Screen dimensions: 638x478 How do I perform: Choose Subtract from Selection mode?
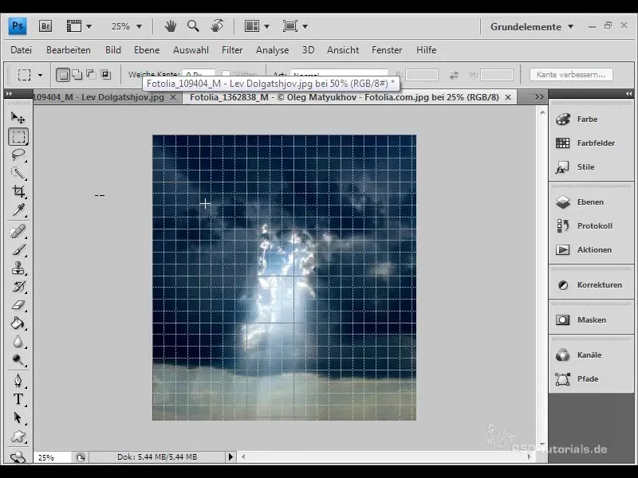(91, 75)
